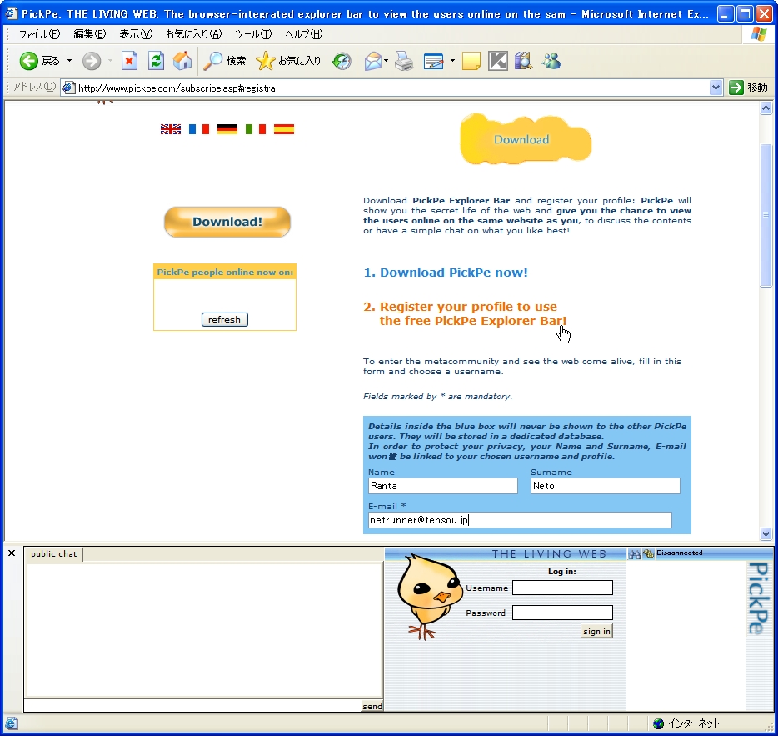
Task: Click the icon beside Disconnected status
Action: [648, 553]
